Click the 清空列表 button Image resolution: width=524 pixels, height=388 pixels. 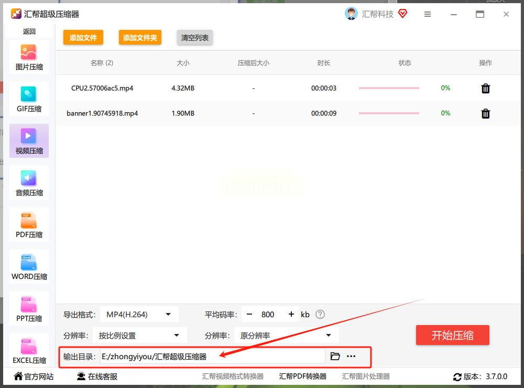(194, 37)
